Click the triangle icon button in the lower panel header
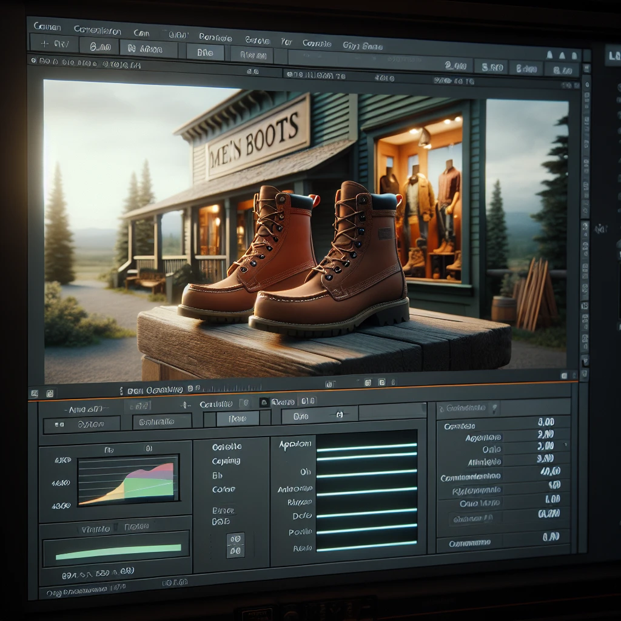Viewport: 621px width, 621px height. [264, 403]
